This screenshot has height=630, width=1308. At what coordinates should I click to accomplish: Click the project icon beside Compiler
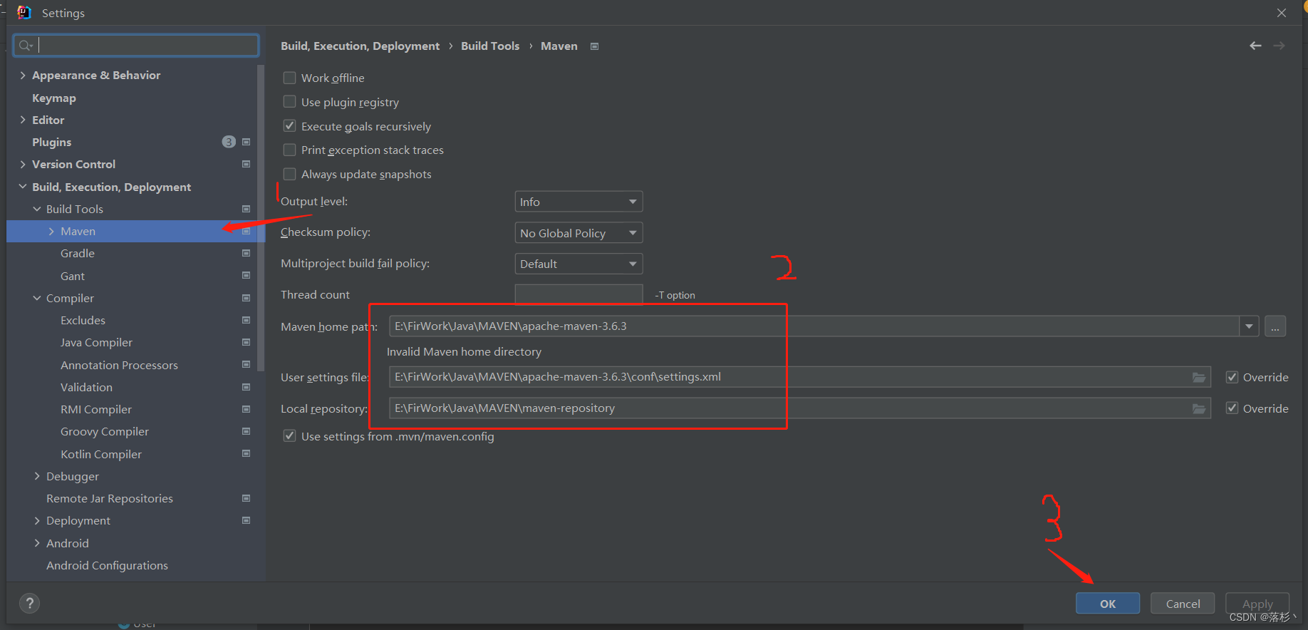tap(246, 298)
